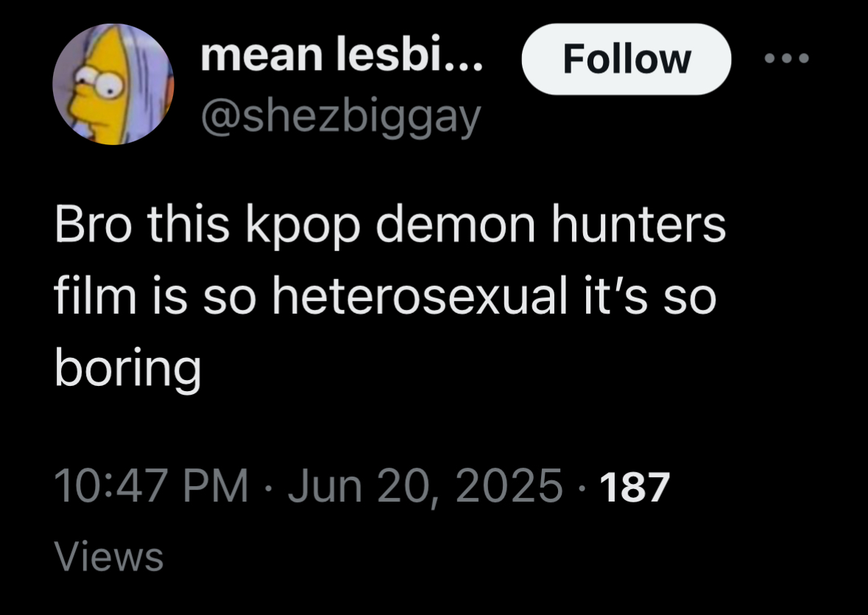This screenshot has height=615, width=868.
Task: Click the 187 view count number
Action: tap(635, 487)
